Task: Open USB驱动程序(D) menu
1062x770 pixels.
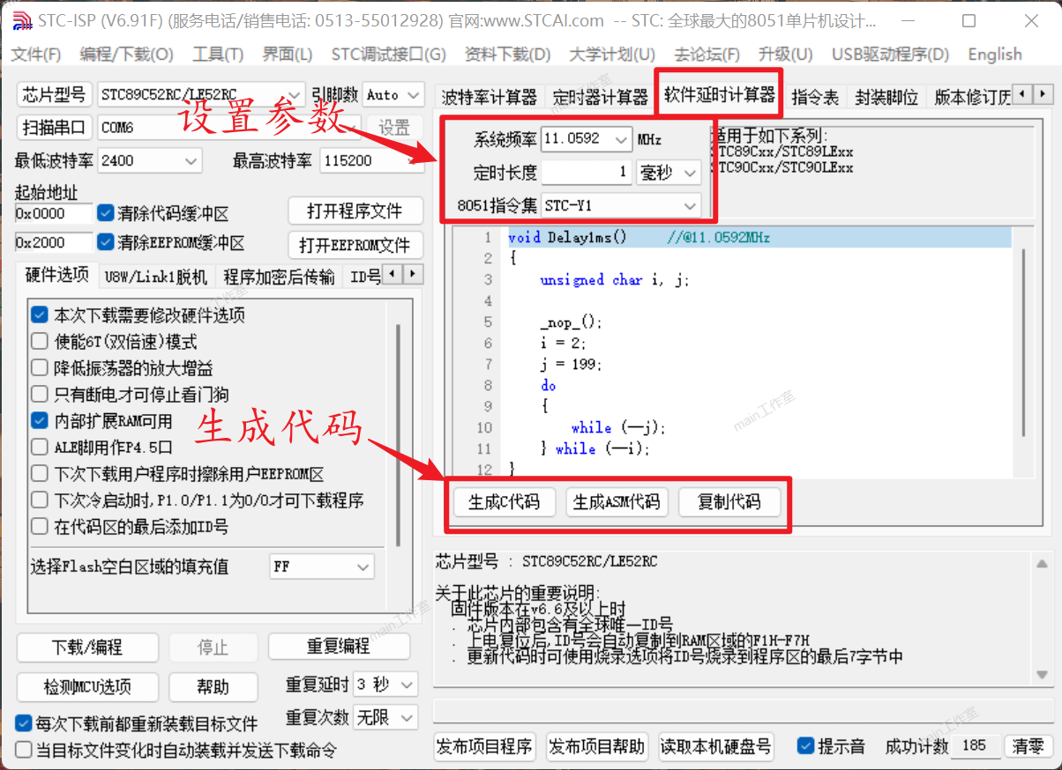Action: [890, 55]
